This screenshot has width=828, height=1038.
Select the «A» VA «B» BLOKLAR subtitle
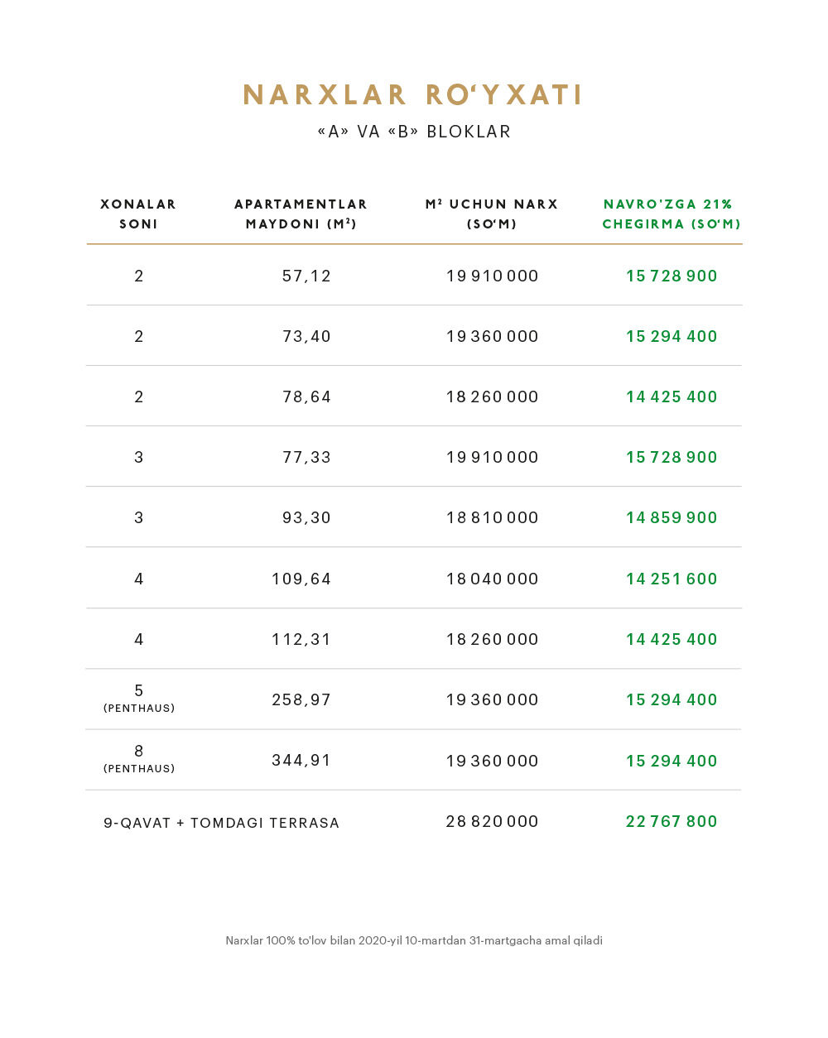pos(414,132)
